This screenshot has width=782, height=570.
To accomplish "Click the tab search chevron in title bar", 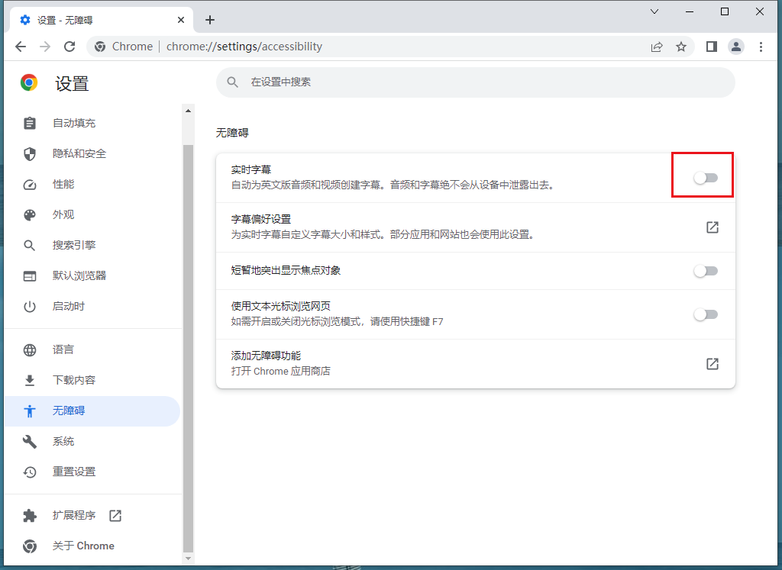I will [654, 11].
